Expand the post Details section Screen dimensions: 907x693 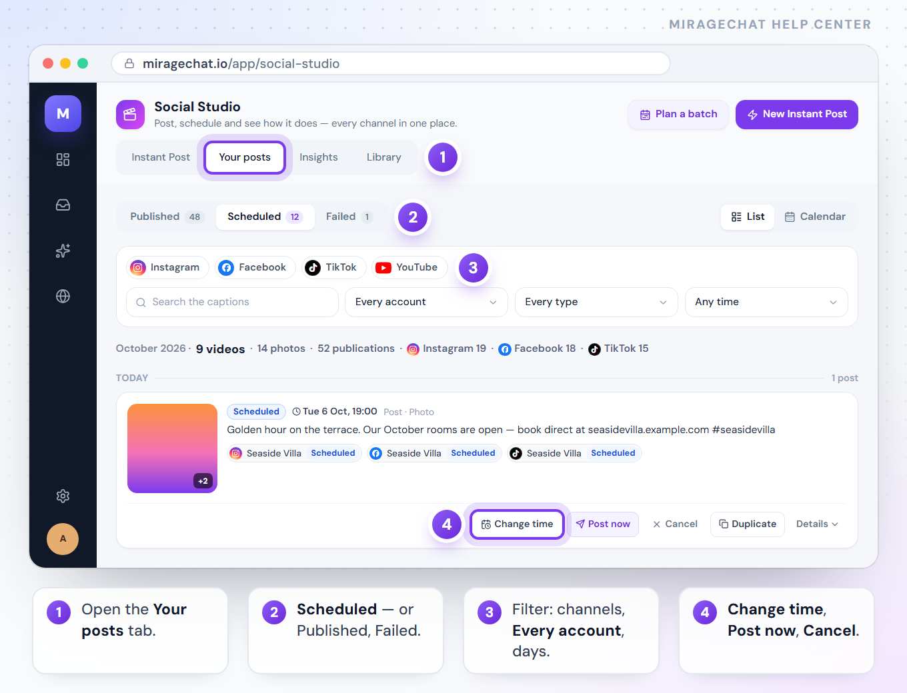pos(817,524)
